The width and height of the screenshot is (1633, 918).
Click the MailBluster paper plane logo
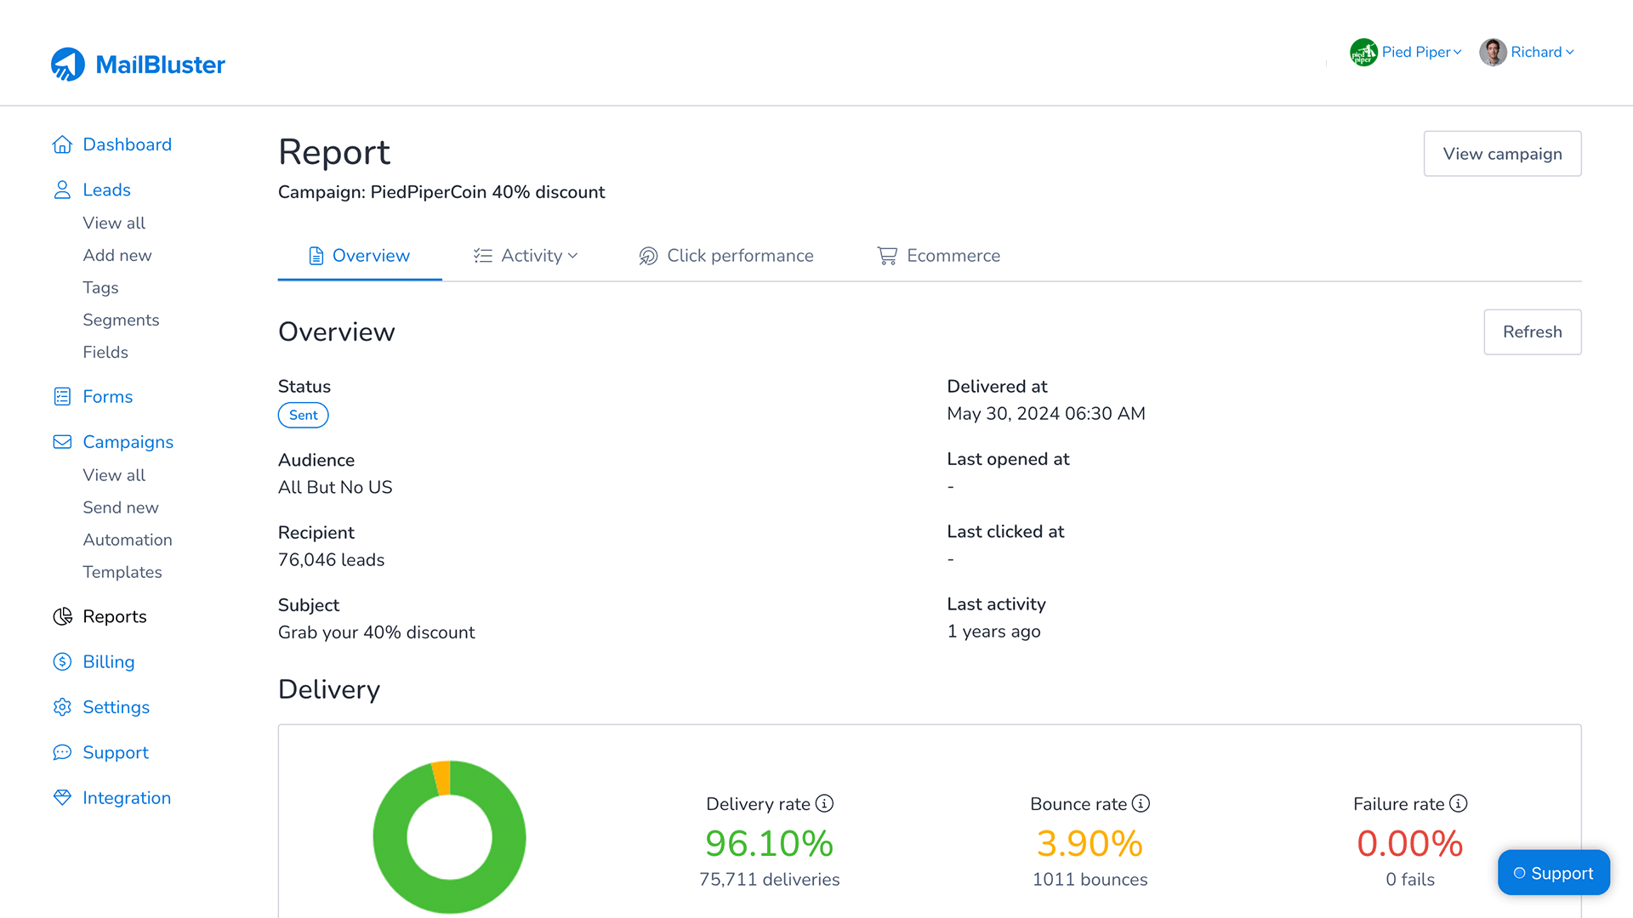[68, 65]
